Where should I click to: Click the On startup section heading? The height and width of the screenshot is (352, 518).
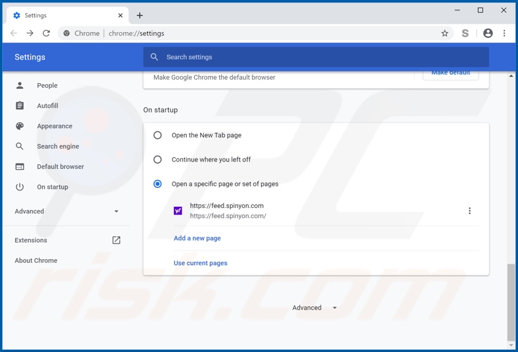161,110
